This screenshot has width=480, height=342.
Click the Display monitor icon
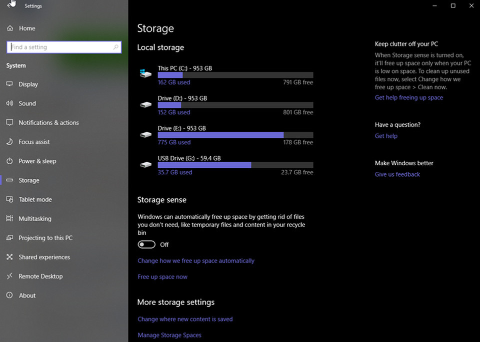9,84
